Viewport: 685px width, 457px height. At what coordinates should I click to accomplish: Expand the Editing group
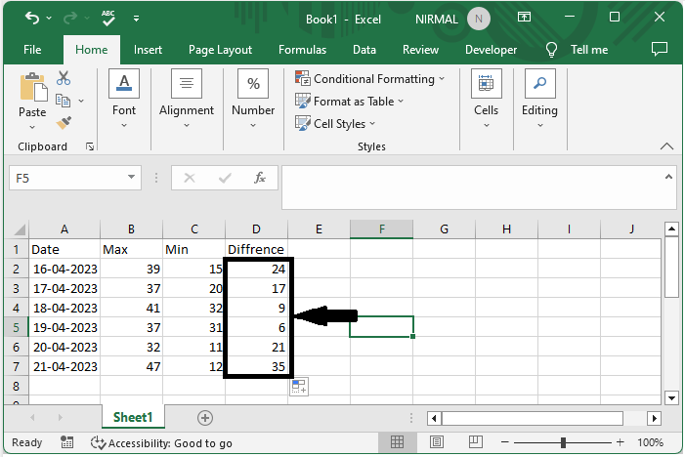[x=540, y=99]
